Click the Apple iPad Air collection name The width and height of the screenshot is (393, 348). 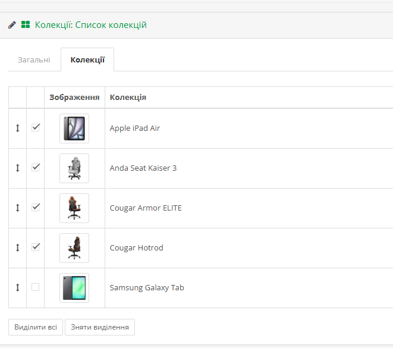click(x=135, y=128)
